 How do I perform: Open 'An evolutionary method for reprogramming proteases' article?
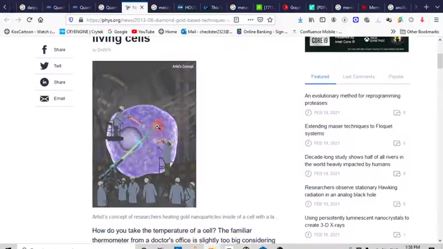click(352, 99)
